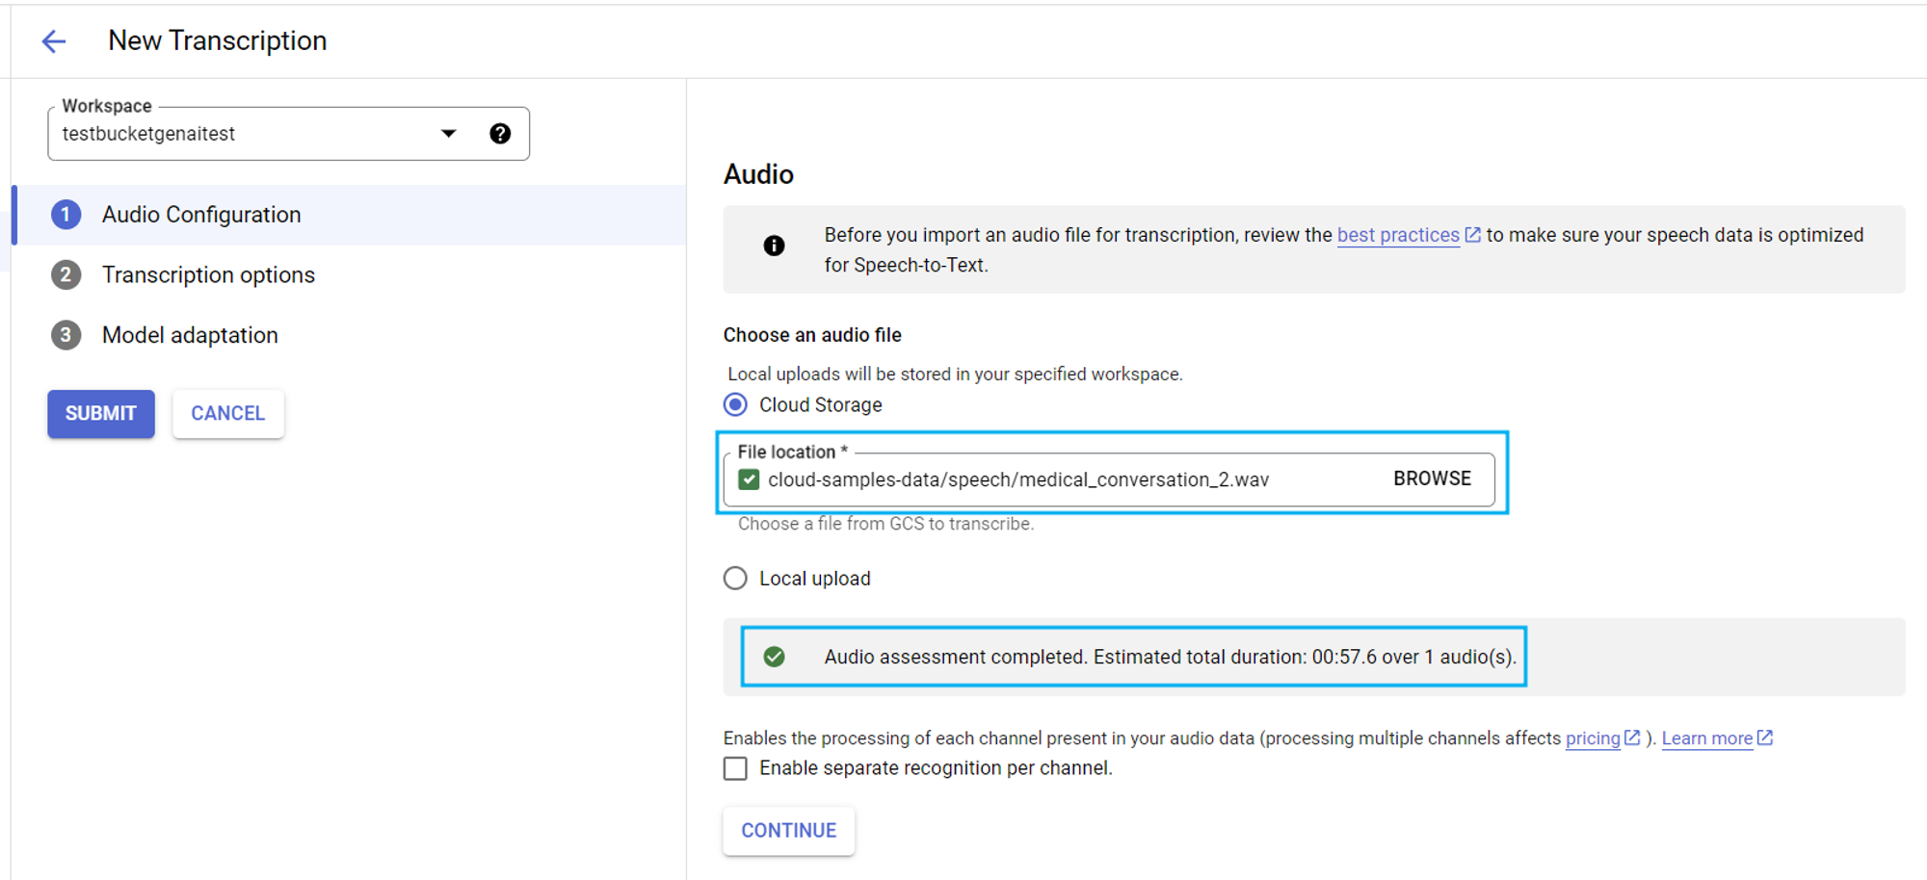The width and height of the screenshot is (1927, 880).
Task: Click the back arrow icon
Action: (x=54, y=41)
